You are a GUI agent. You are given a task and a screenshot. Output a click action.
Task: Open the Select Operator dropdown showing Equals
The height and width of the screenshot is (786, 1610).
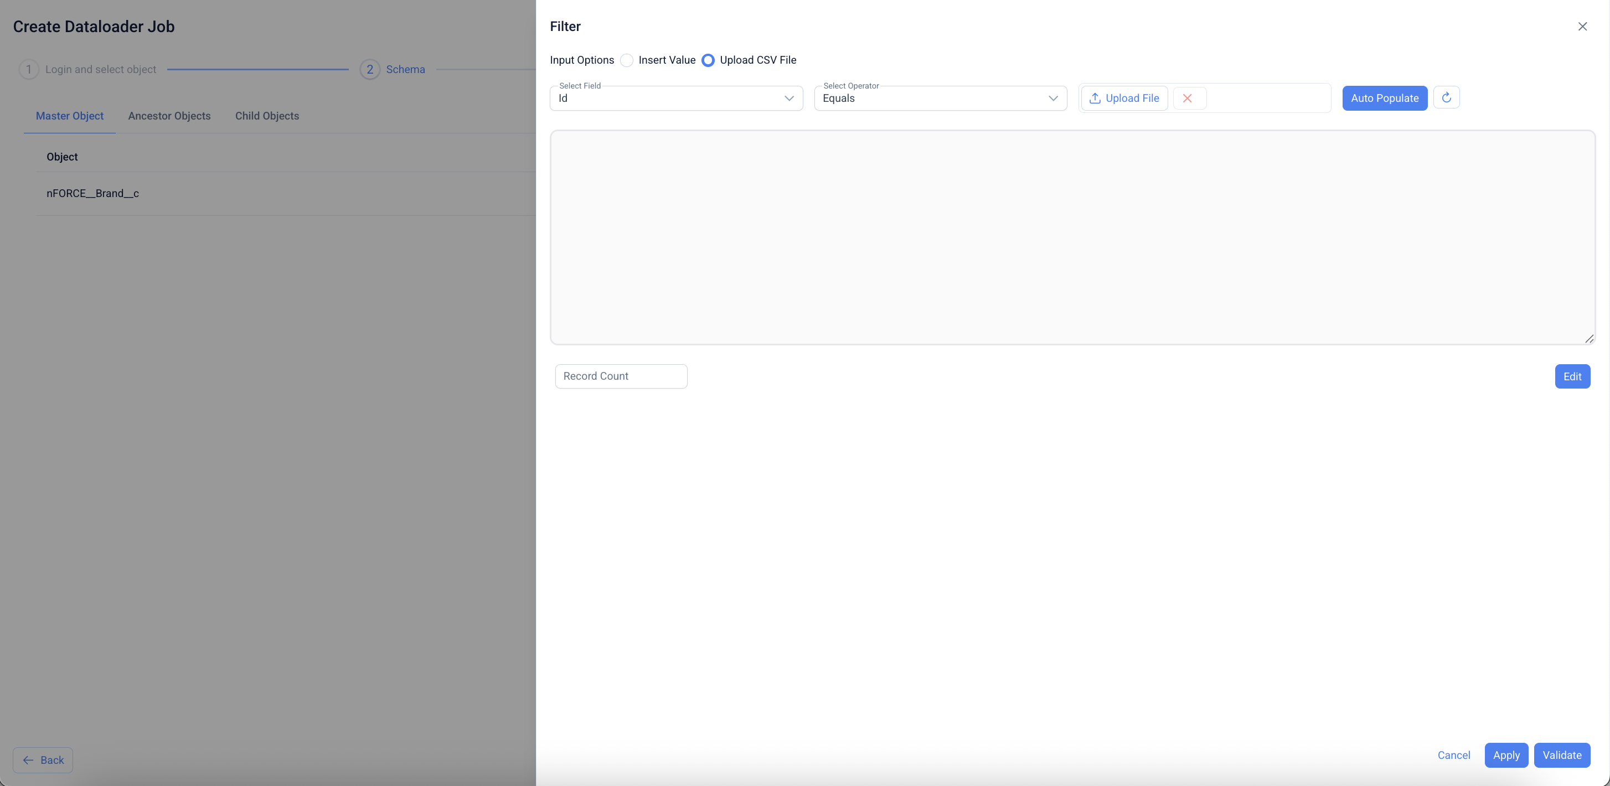click(x=932, y=98)
